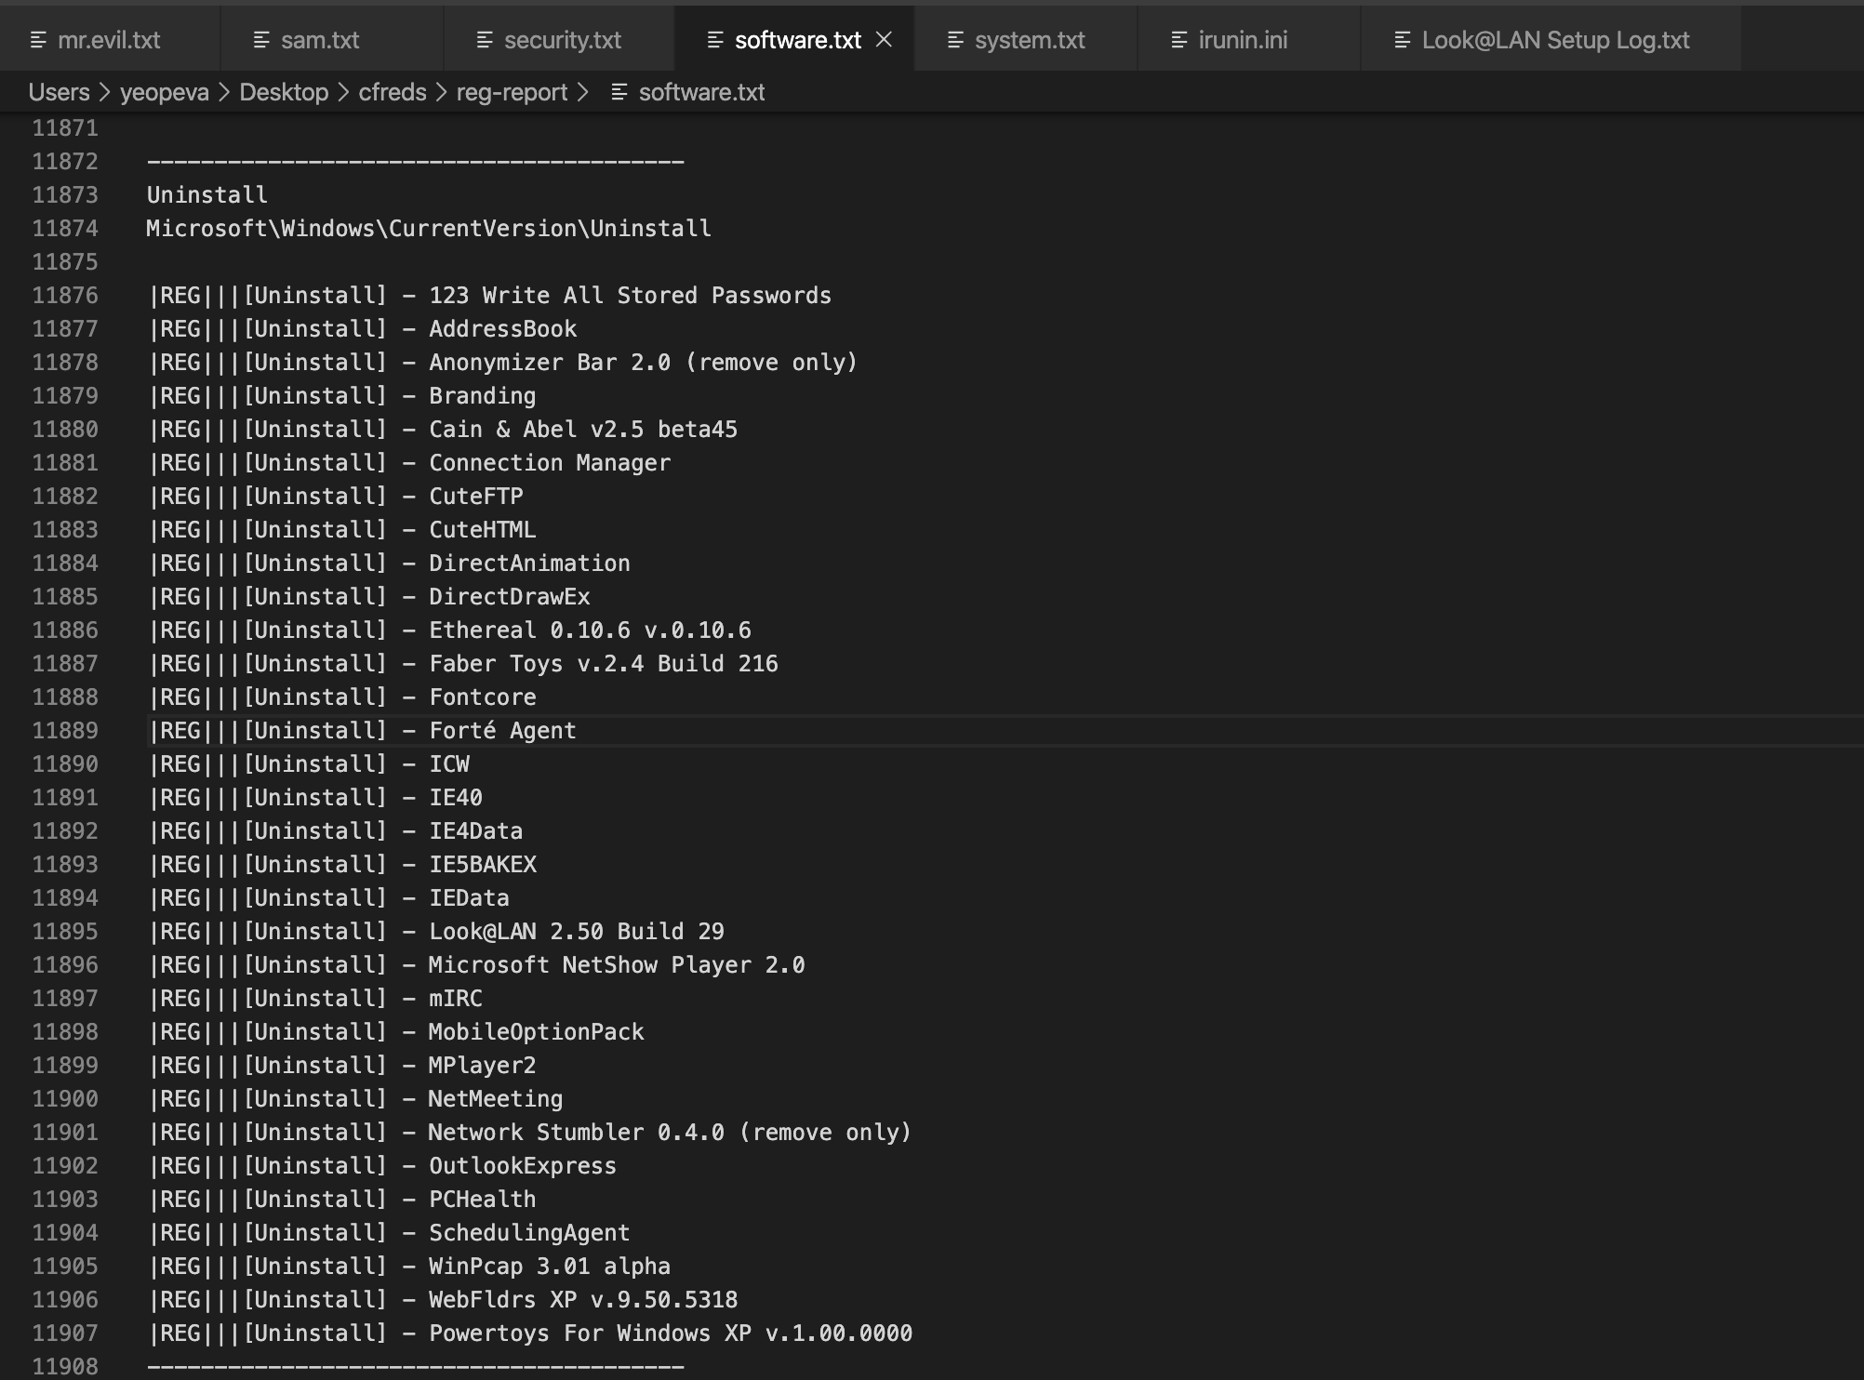Switch to the irunin.ini tab
Viewport: 1864px width, 1380px height.
pos(1243,40)
